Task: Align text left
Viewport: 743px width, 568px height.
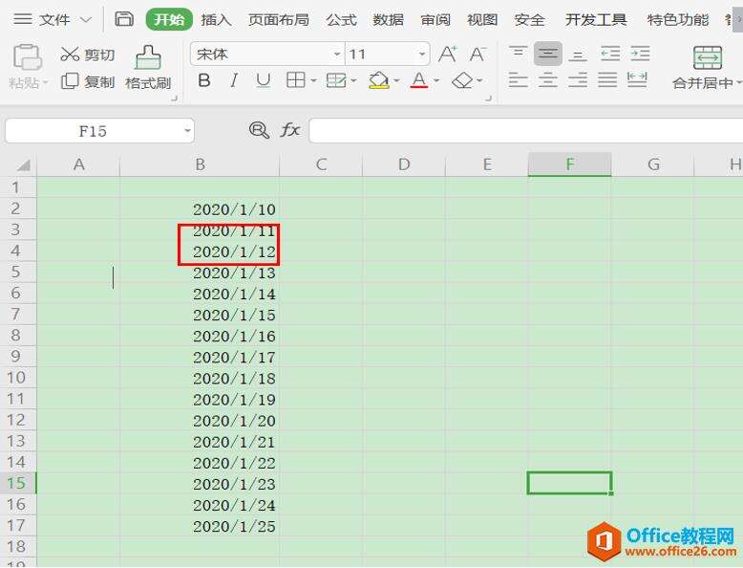Action: (518, 80)
